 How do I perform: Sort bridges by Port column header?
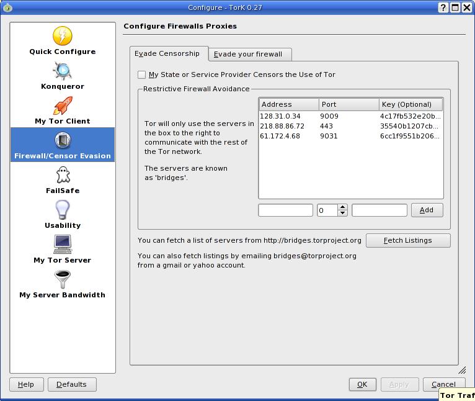tap(348, 104)
